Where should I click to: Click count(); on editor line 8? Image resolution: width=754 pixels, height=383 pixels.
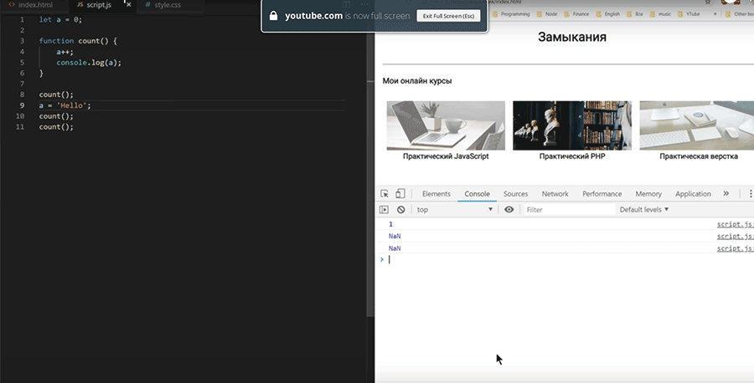(x=56, y=94)
